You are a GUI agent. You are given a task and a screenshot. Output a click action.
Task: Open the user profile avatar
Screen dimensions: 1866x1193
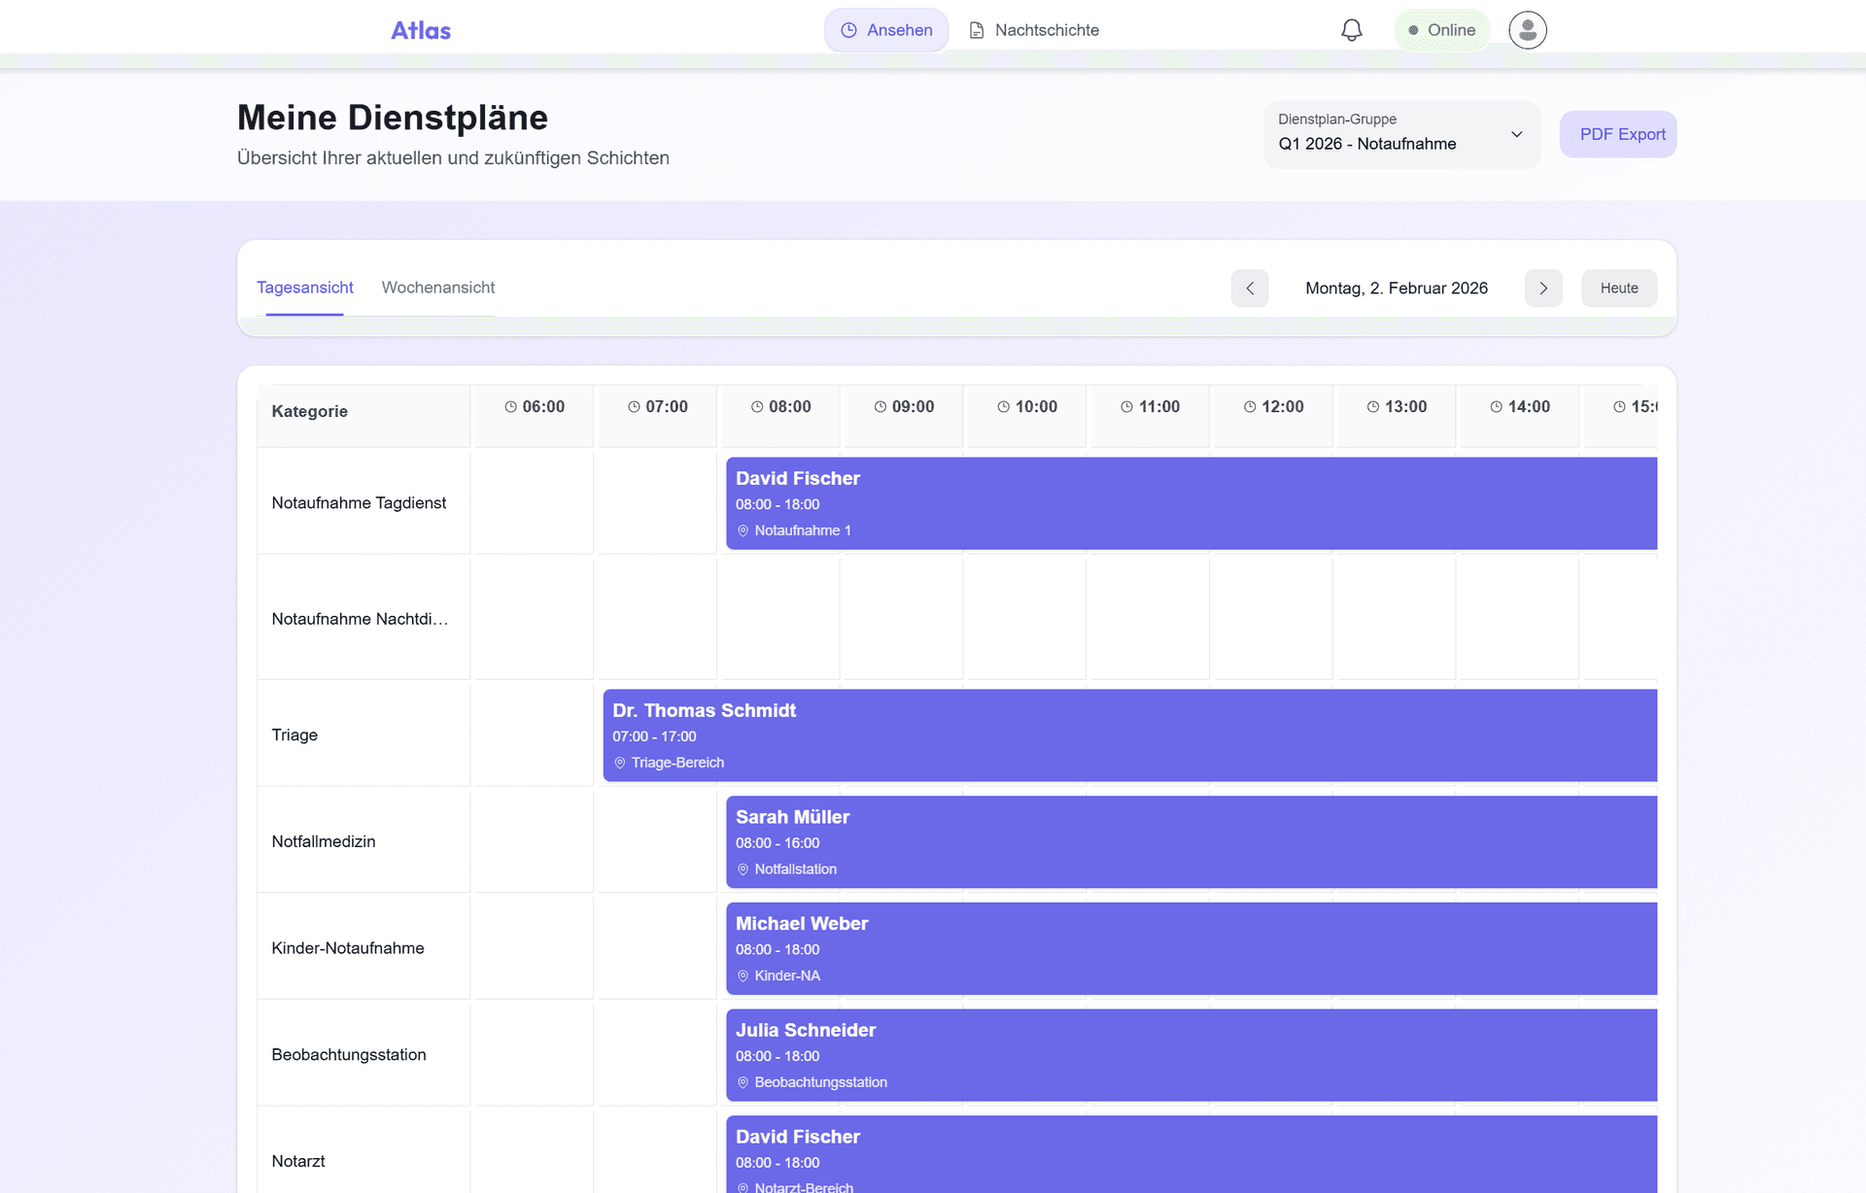(1527, 30)
